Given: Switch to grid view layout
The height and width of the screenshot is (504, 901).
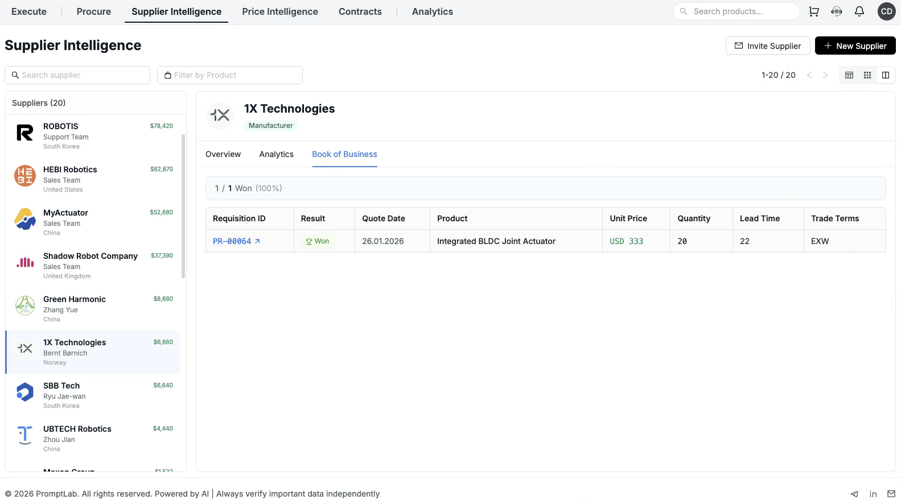Looking at the screenshot, I should [867, 75].
